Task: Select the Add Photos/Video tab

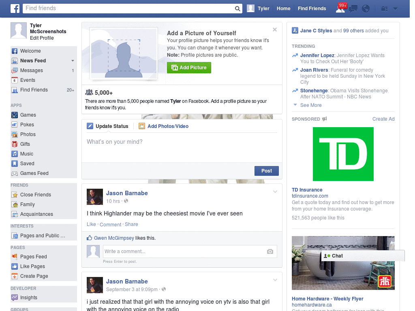Action: pos(164,126)
